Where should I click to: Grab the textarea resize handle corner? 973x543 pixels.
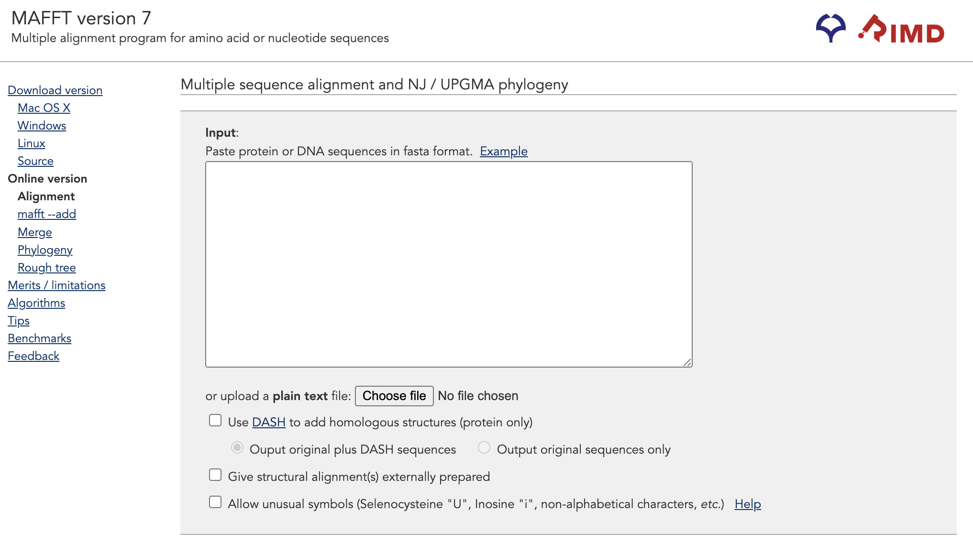tap(687, 362)
